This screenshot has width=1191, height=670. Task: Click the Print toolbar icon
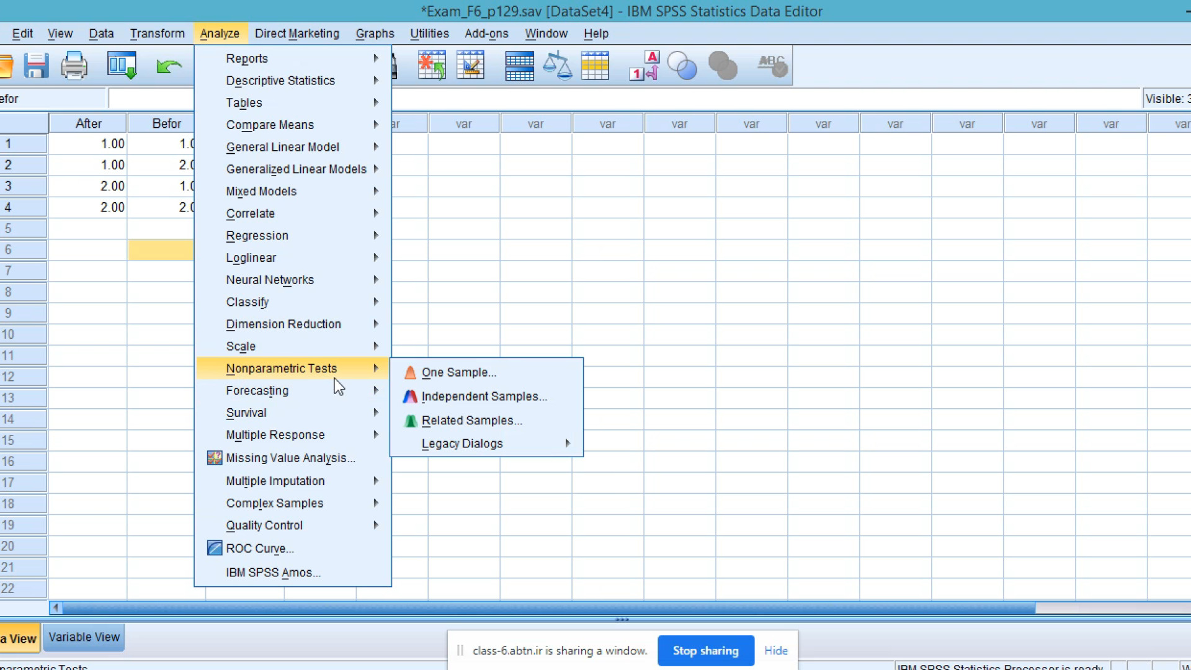(x=74, y=65)
